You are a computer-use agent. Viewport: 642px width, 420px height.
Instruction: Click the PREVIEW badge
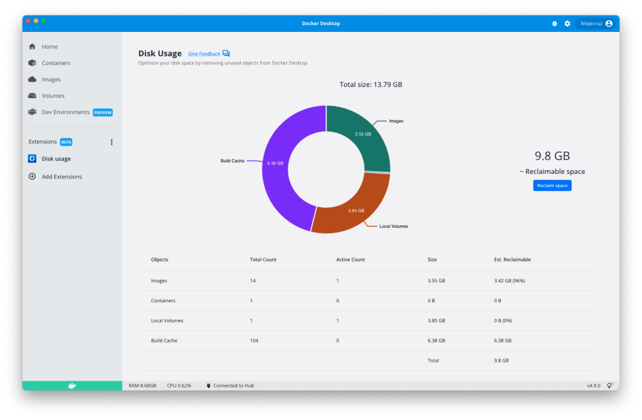click(x=103, y=113)
